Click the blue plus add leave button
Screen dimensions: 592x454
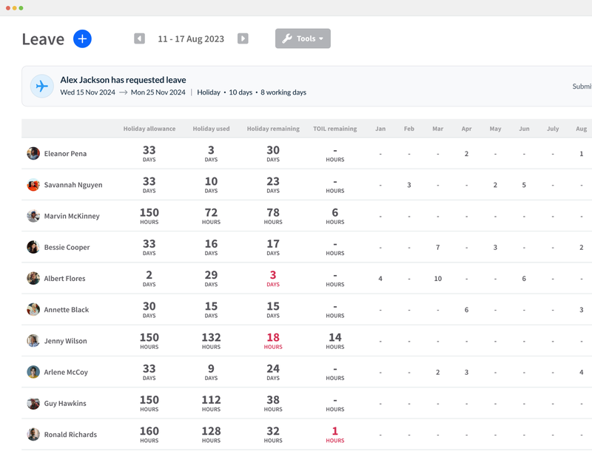click(x=82, y=38)
